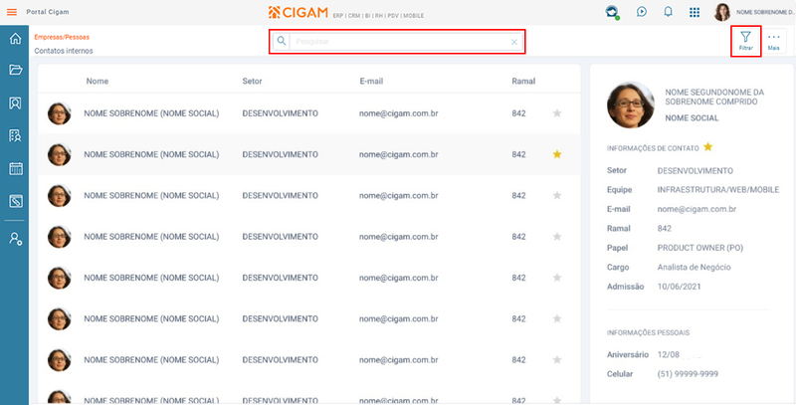Sort by the Nome column header
This screenshot has width=796, height=405.
97,82
